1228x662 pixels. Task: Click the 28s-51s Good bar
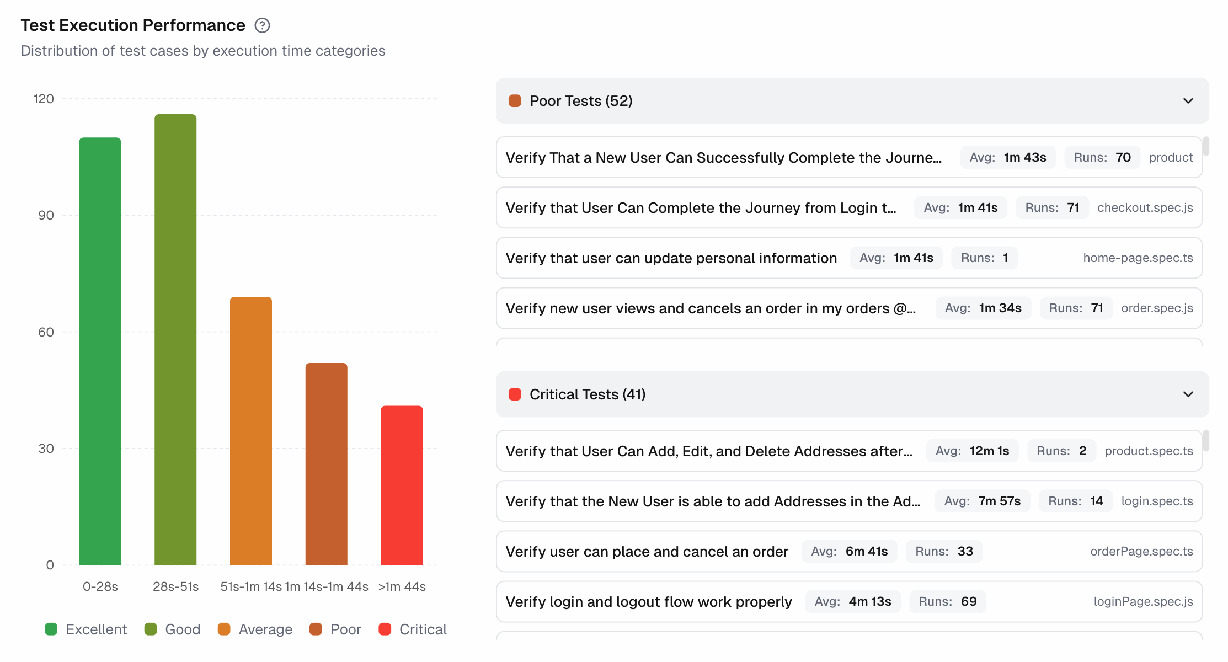pyautogui.click(x=175, y=339)
